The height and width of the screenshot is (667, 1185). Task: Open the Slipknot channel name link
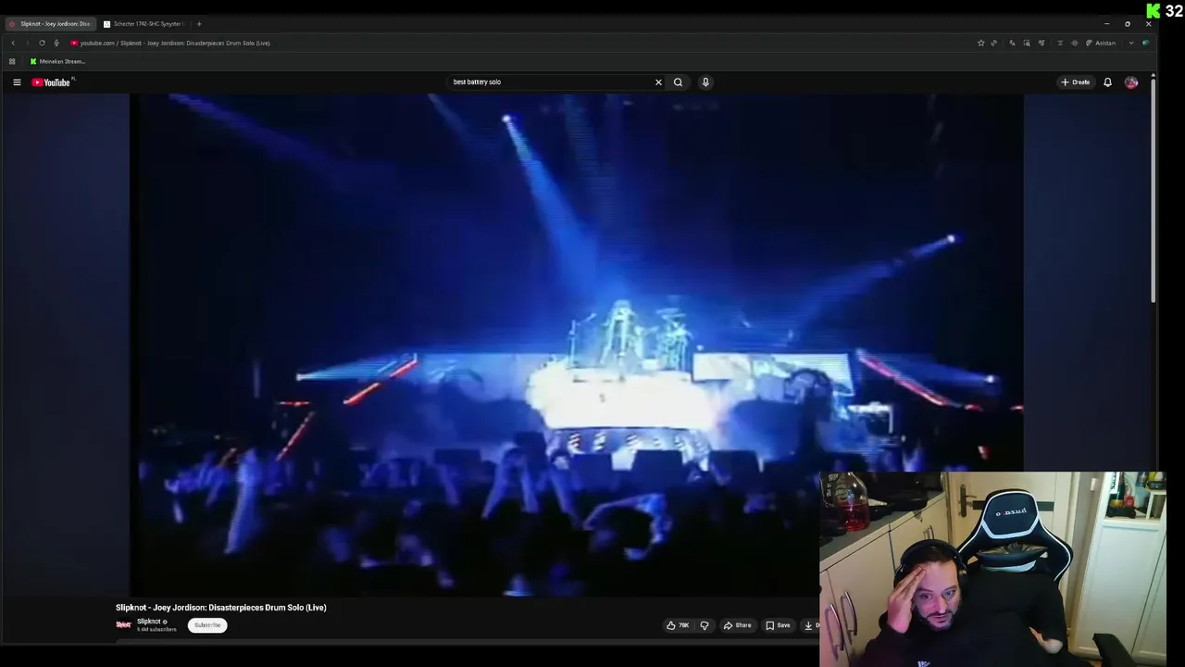coord(148,622)
